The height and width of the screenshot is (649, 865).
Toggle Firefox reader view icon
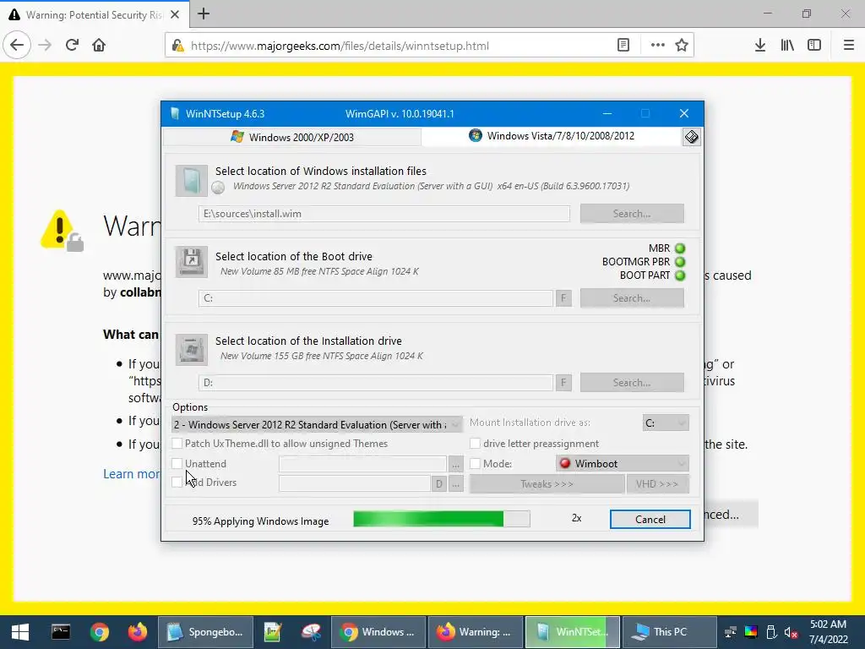pyautogui.click(x=623, y=46)
